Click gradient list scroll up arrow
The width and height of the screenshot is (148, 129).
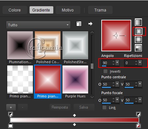[92, 33]
